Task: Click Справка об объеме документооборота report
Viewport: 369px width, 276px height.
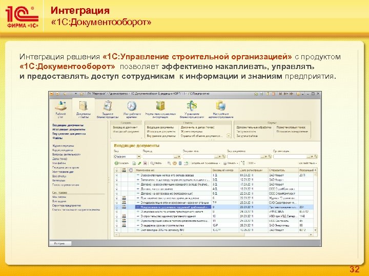Action: pos(201,136)
